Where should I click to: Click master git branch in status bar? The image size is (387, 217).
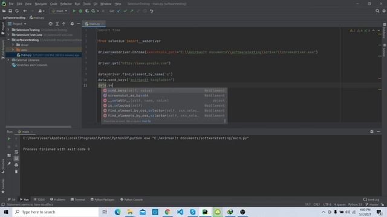(x=372, y=204)
